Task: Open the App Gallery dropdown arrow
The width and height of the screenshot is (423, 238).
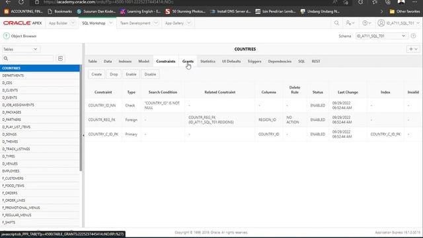Action: click(189, 23)
